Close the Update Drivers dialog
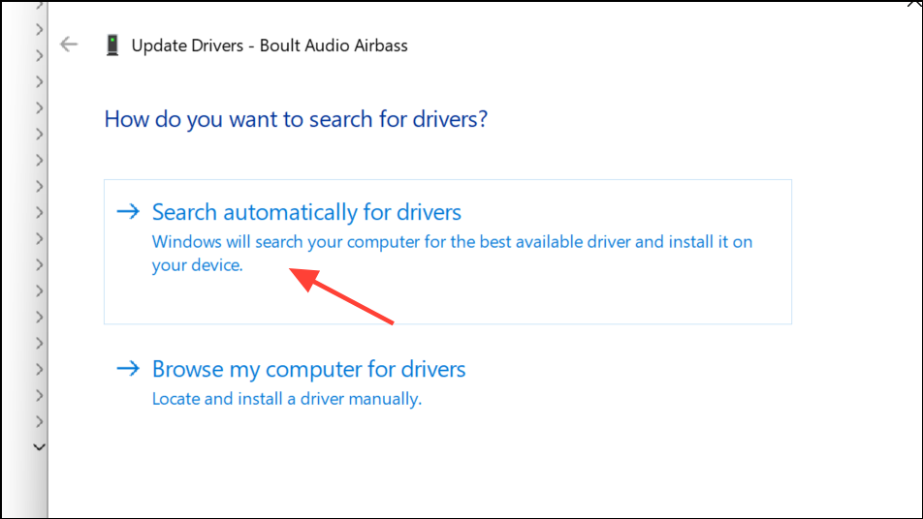The image size is (923, 519). (912, 5)
